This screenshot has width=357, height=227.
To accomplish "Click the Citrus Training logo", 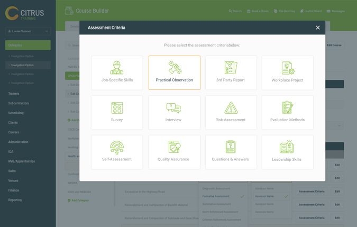I will [x=24, y=13].
